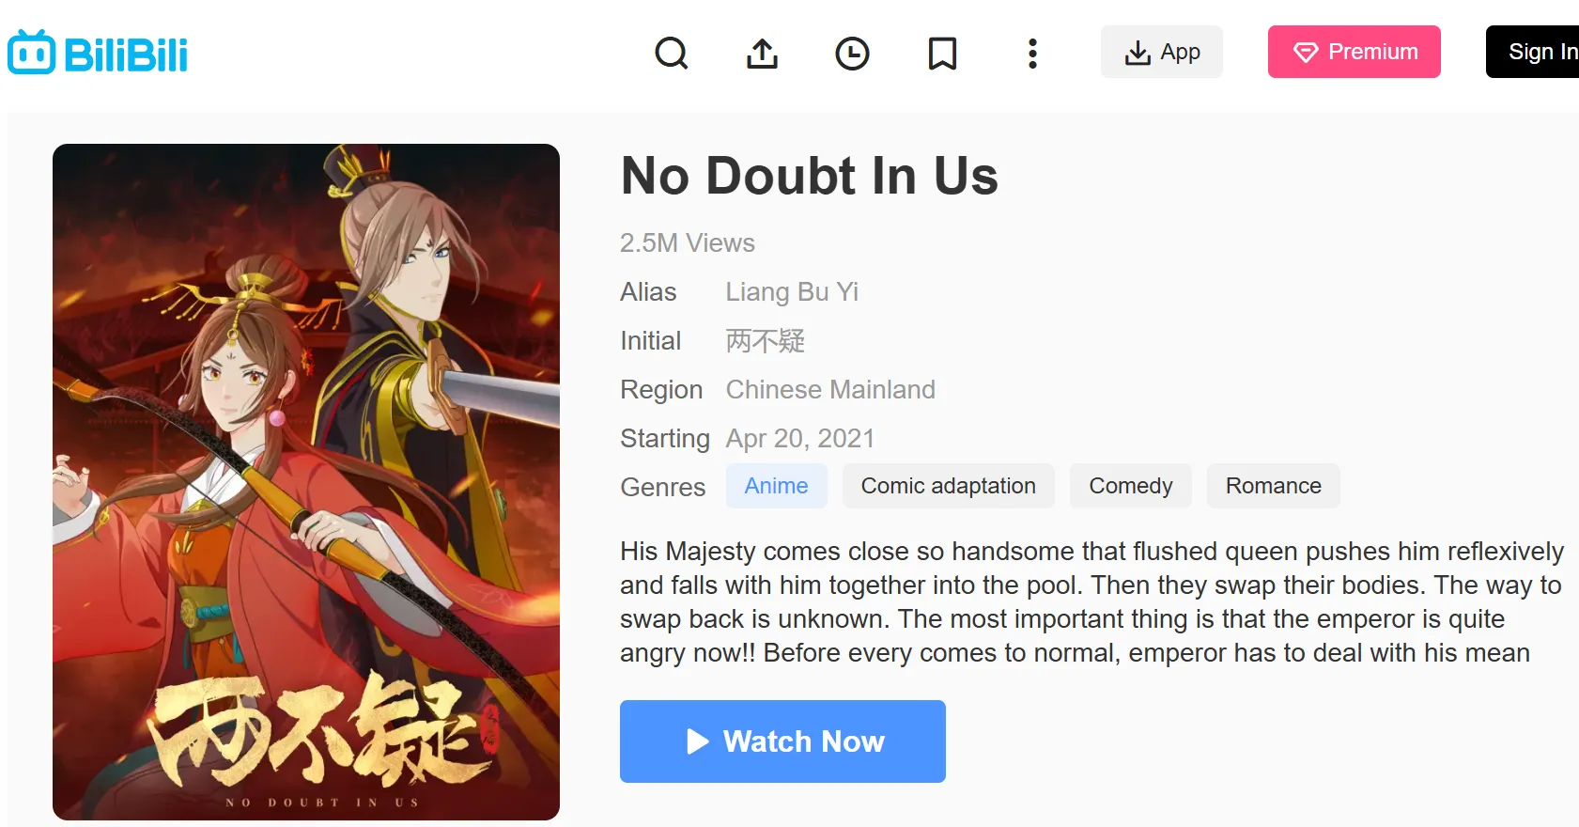Click the Watch Now button
This screenshot has height=827, width=1579.
point(782,741)
